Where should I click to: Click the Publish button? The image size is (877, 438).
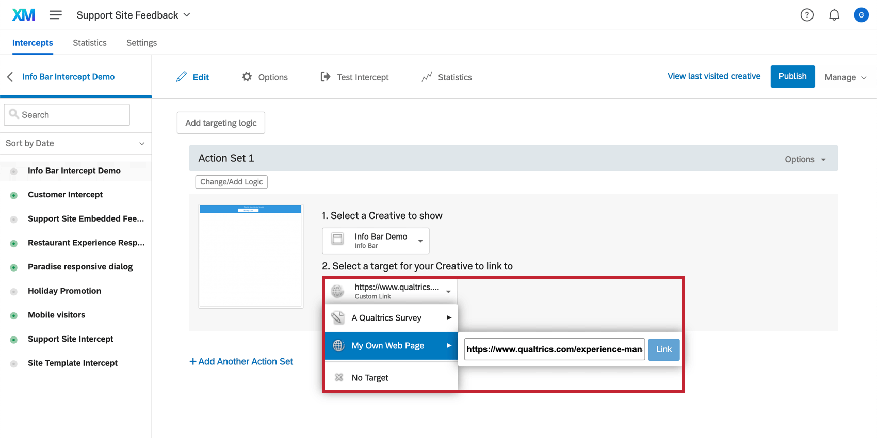tap(792, 76)
